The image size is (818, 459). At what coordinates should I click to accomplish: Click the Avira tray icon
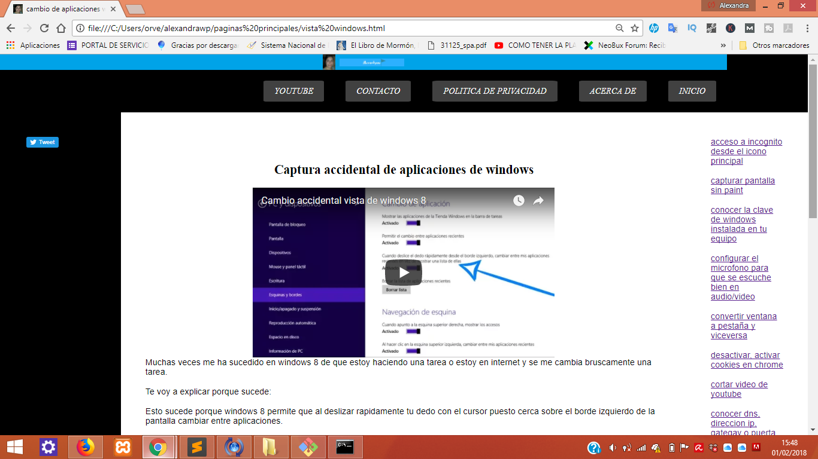[x=698, y=448]
